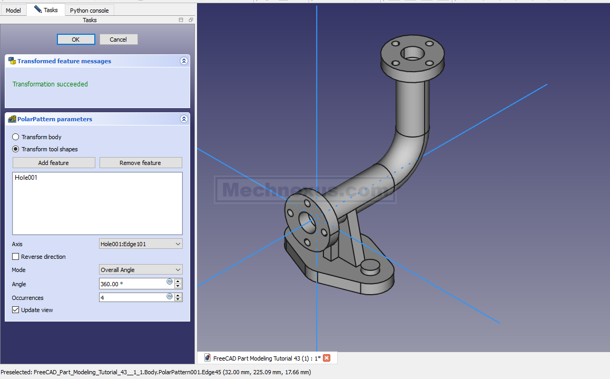Switch to the Model tab
Viewport: 610px width, 379px height.
(13, 10)
